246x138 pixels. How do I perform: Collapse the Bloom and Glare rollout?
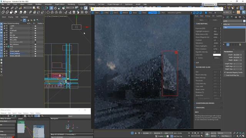click(195, 67)
